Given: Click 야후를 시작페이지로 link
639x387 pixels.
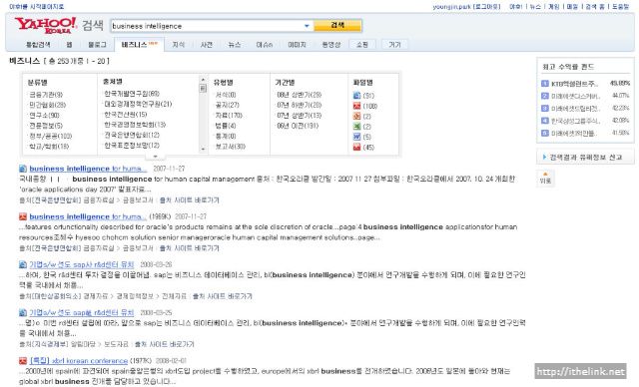Looking at the screenshot, I should [x=36, y=7].
